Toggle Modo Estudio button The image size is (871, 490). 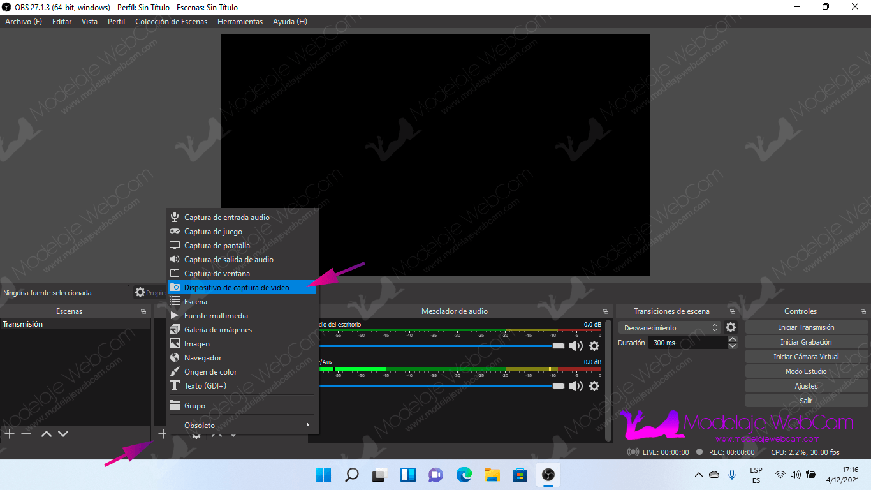coord(806,371)
